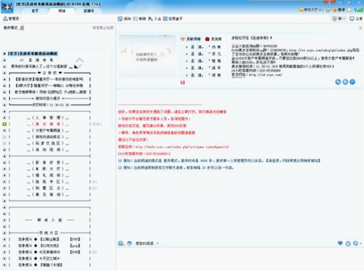Open the 管理员 admin icon
The image size is (364, 271).
tap(5, 19)
